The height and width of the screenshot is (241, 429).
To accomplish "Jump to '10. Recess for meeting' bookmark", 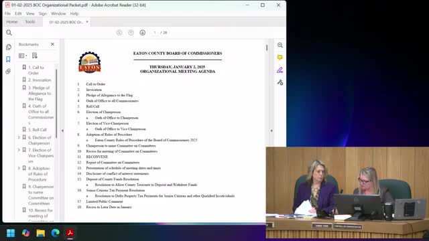I will point(40,216).
